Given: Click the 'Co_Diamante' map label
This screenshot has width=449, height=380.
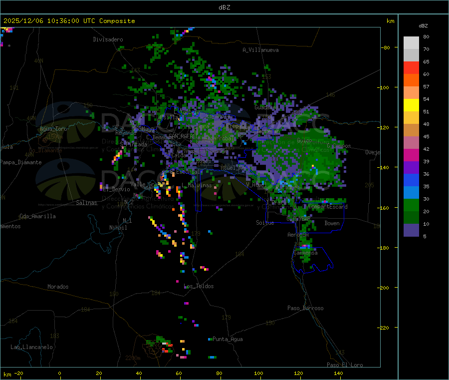Looking at the screenshot, I should pyautogui.click(x=45, y=150).
